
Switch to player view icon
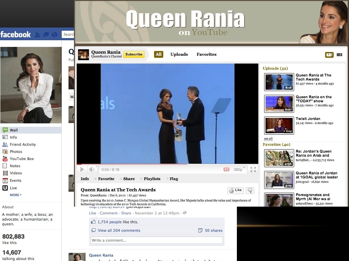[x=329, y=55]
